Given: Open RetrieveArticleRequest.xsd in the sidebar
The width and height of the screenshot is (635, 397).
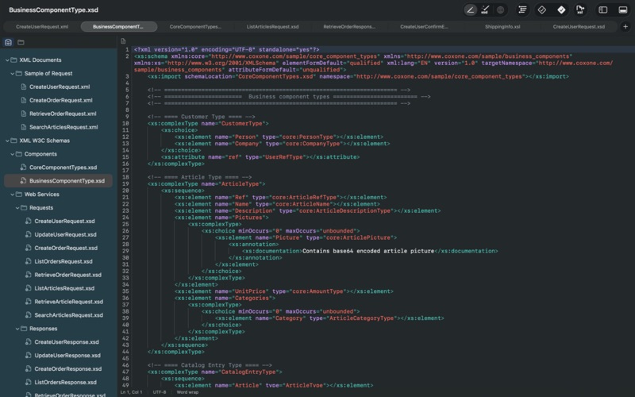Looking at the screenshot, I should click(69, 302).
